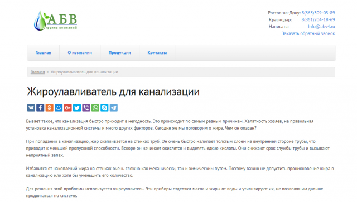Click the Главная breadcrumb link
Viewport: 357px width, 202px height.
point(37,72)
